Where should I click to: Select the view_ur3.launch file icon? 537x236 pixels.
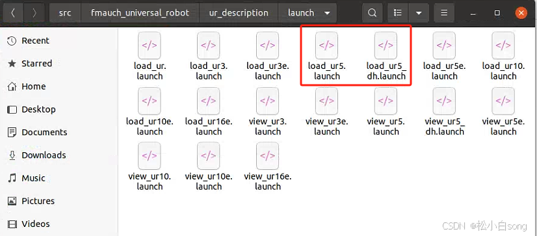point(267,101)
